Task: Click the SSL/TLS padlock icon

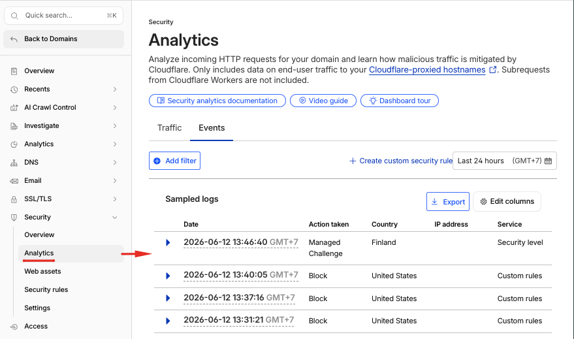Action: pyautogui.click(x=14, y=199)
